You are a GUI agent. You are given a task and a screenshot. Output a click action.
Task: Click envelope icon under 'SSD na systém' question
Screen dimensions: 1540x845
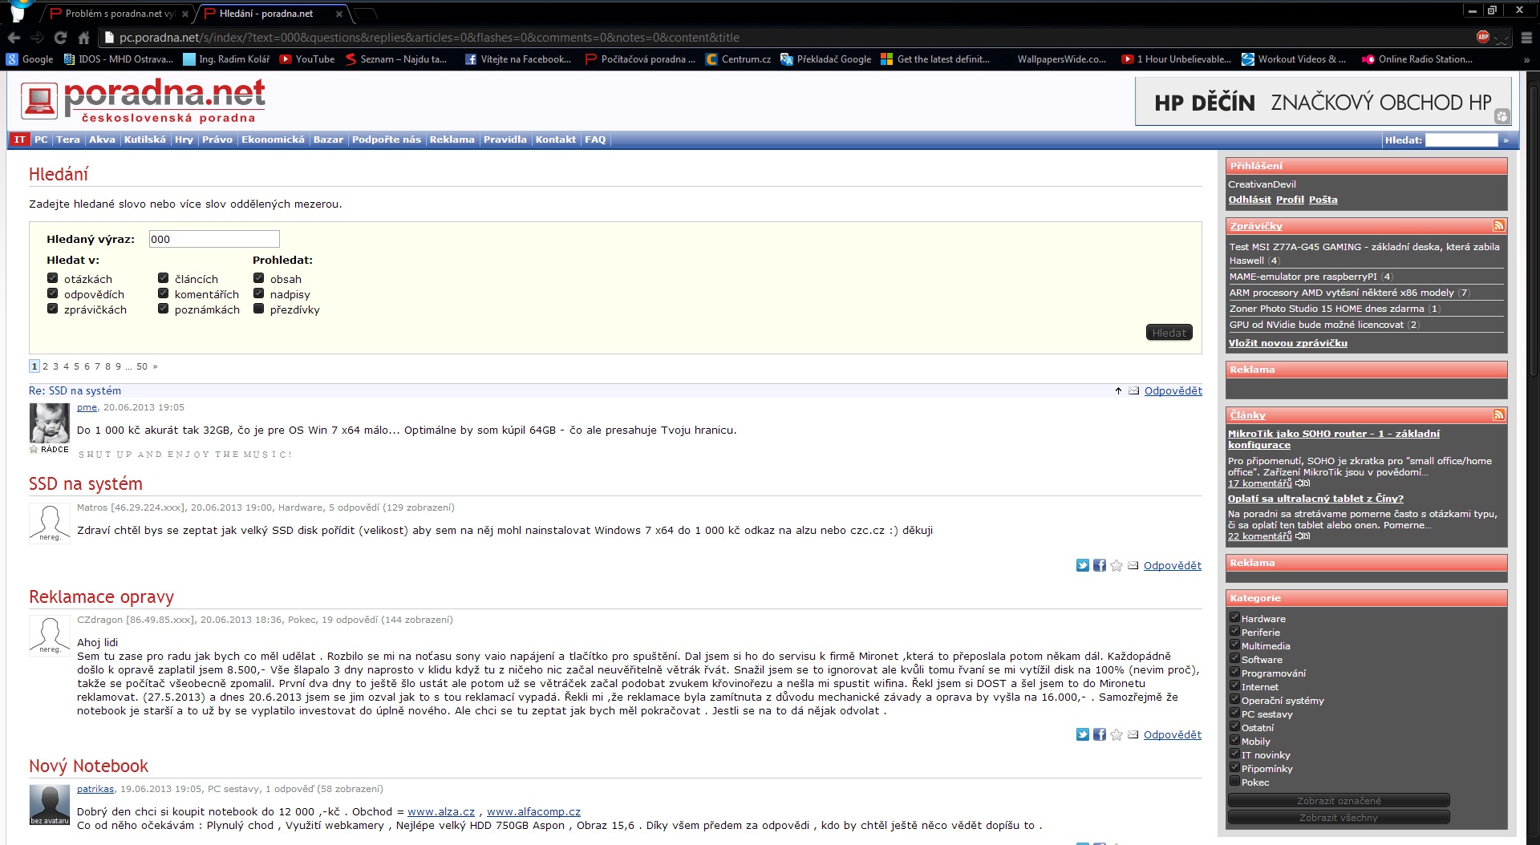[1133, 565]
